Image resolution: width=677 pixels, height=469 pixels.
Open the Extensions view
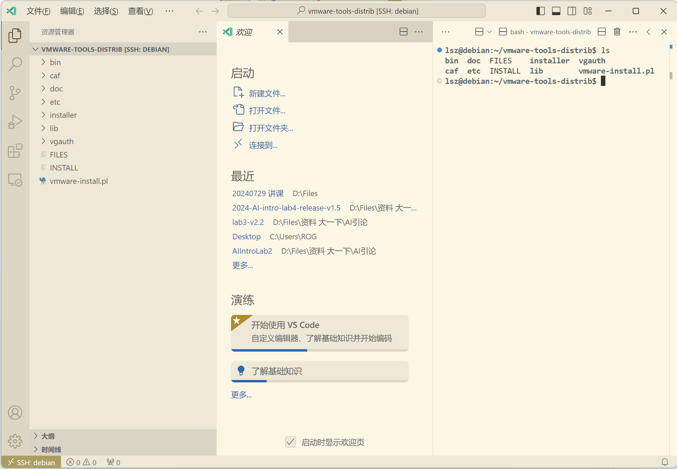[15, 151]
